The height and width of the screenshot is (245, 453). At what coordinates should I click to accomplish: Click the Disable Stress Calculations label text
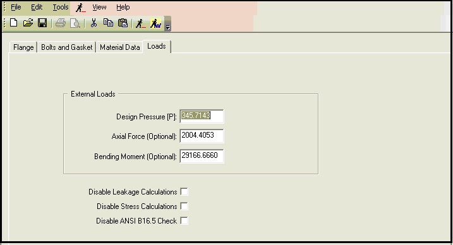click(x=136, y=206)
